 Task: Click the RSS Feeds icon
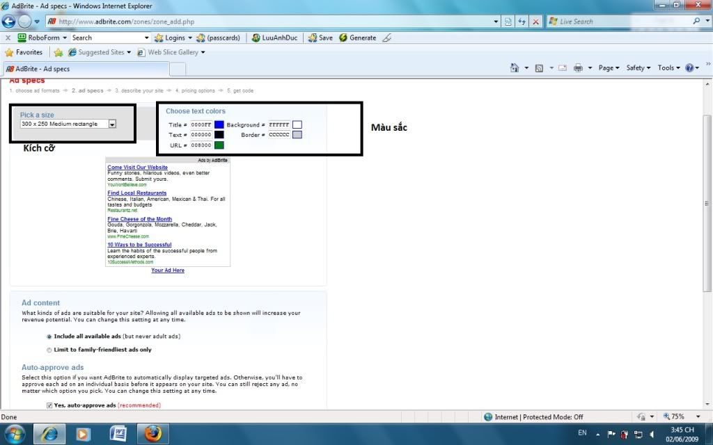coord(540,67)
